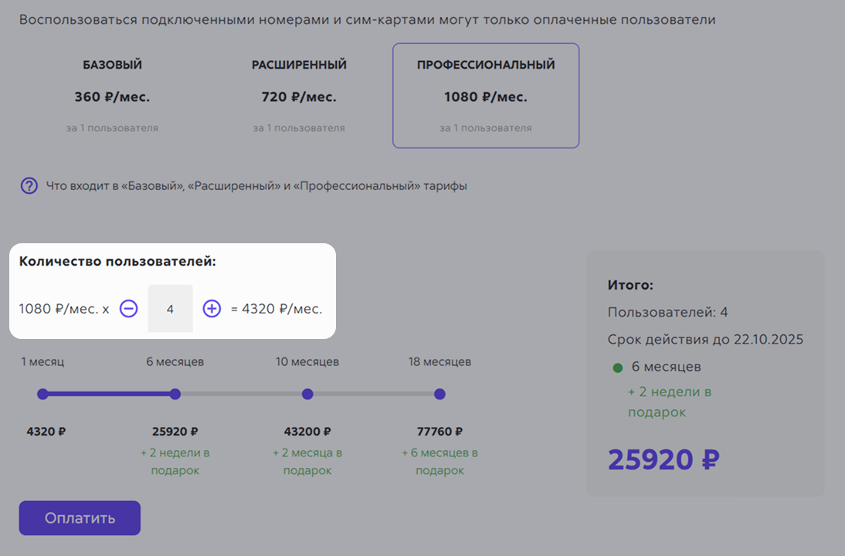The image size is (845, 556).
Task: Click the user count input field
Action: point(170,309)
